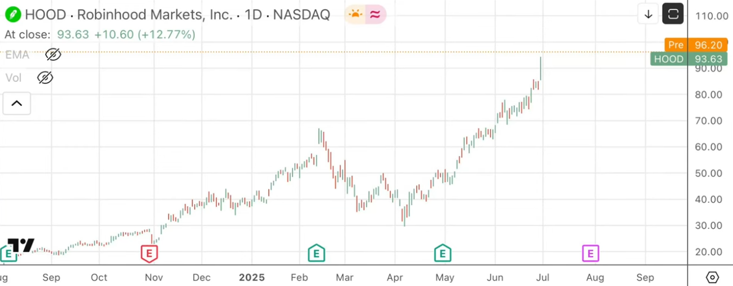Click the green Robinhood feather logo

[12, 15]
